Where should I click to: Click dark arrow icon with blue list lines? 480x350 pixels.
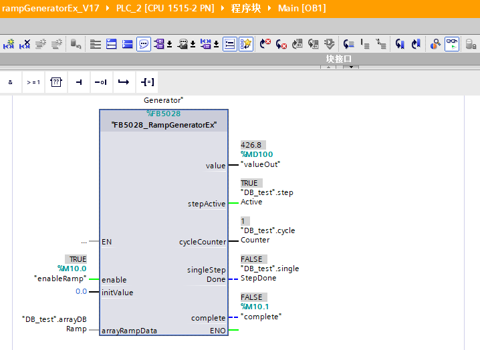[348, 44]
